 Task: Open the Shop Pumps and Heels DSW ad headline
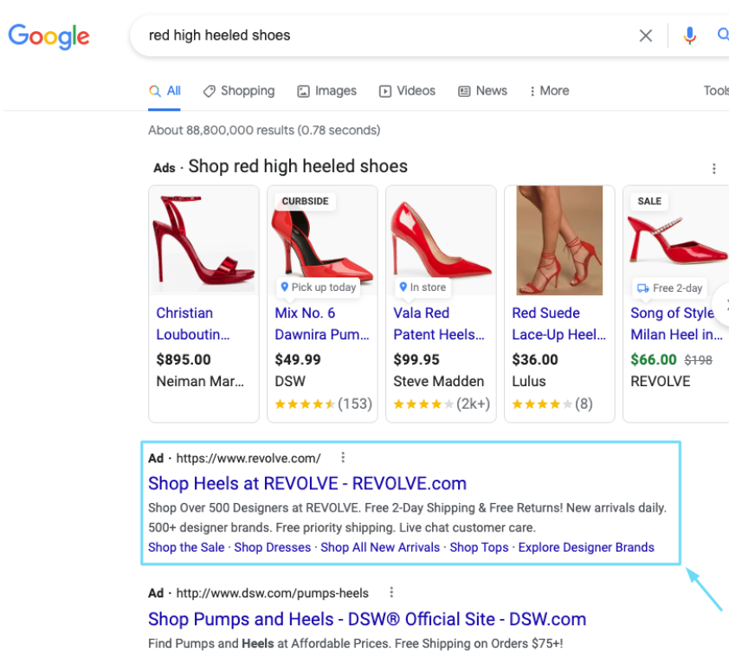pos(367,619)
